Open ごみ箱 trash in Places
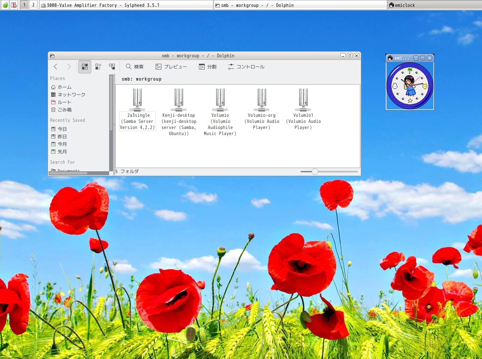Viewport: 482px width, 359px height. [64, 110]
